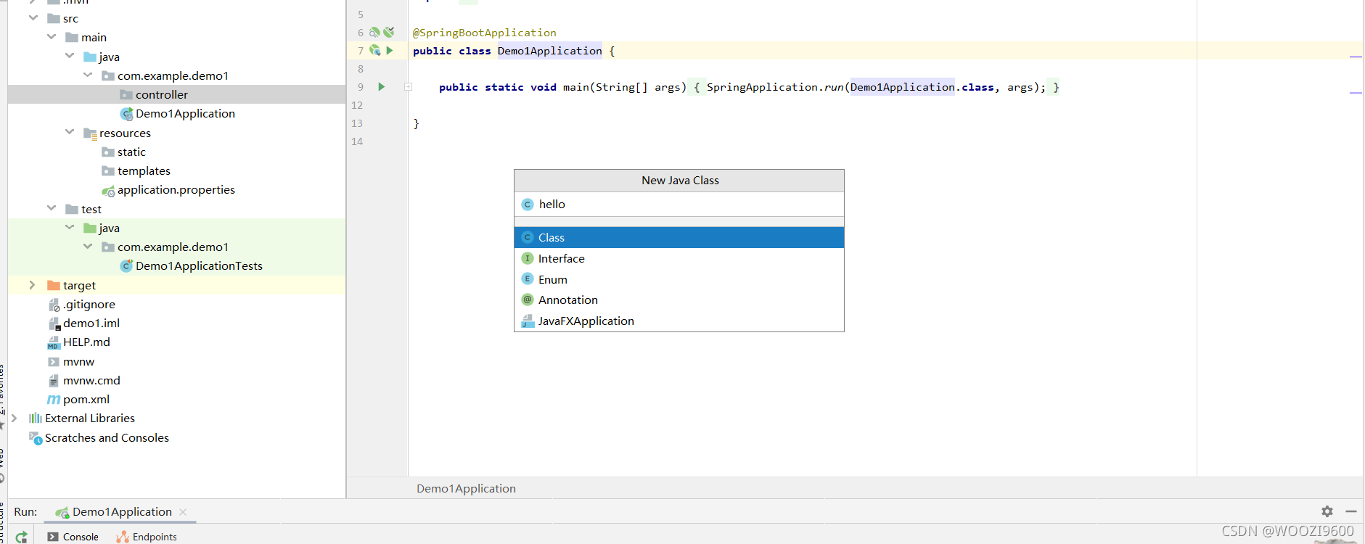Run main method from line 9 gutter
The width and height of the screenshot is (1365, 544).
(x=381, y=86)
